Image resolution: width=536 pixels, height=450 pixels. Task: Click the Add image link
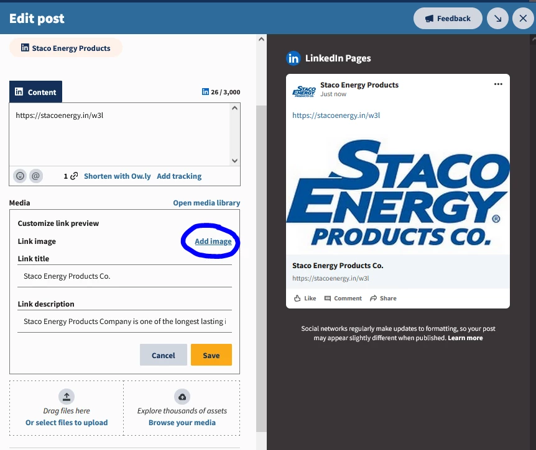pos(213,241)
